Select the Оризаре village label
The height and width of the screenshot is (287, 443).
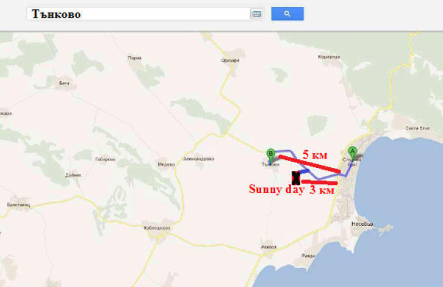coord(230,60)
